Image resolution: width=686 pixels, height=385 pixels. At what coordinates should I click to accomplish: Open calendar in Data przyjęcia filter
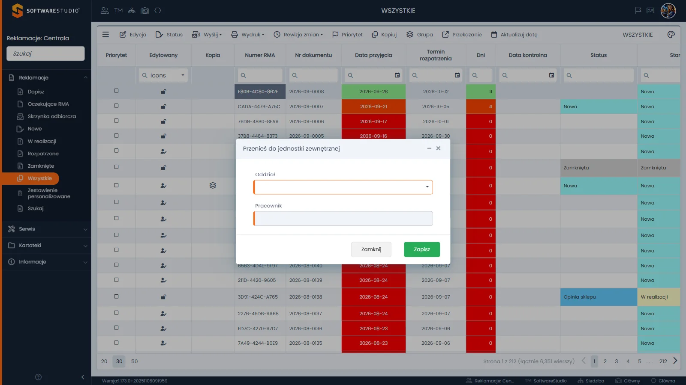(x=397, y=75)
